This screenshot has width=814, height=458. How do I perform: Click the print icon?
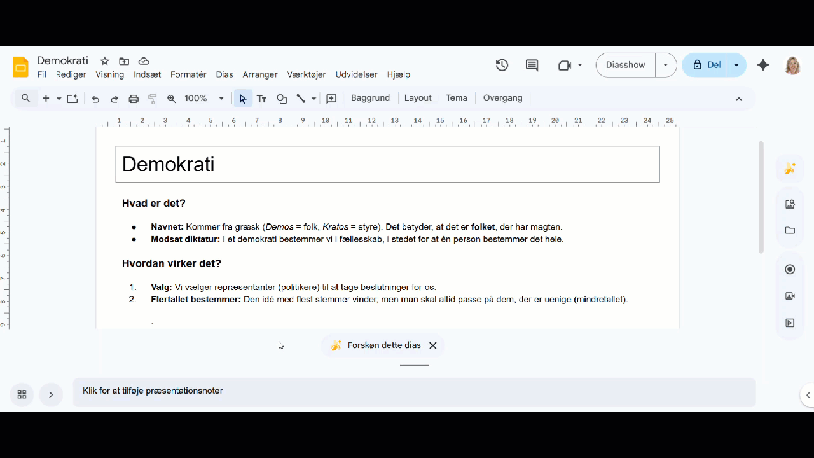click(x=134, y=99)
